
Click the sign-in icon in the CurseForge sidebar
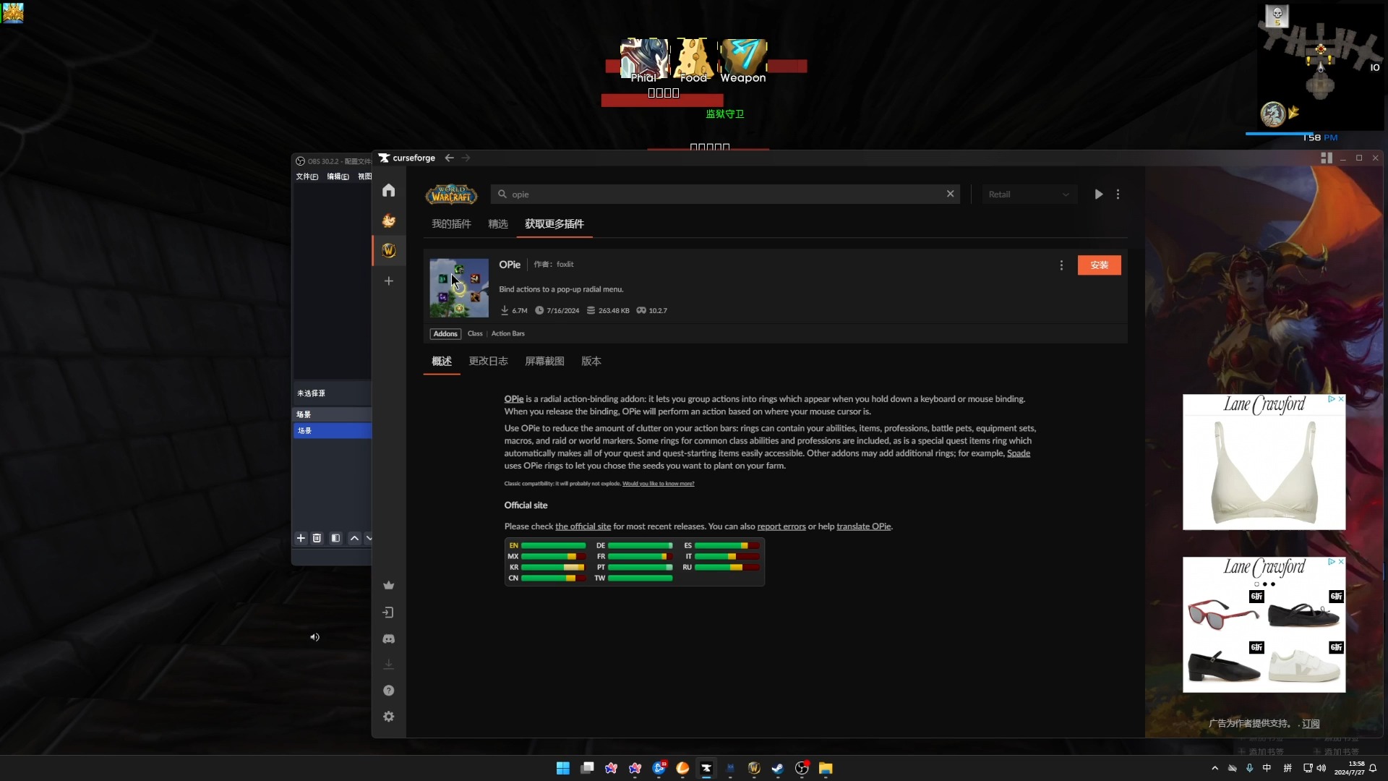[389, 613]
